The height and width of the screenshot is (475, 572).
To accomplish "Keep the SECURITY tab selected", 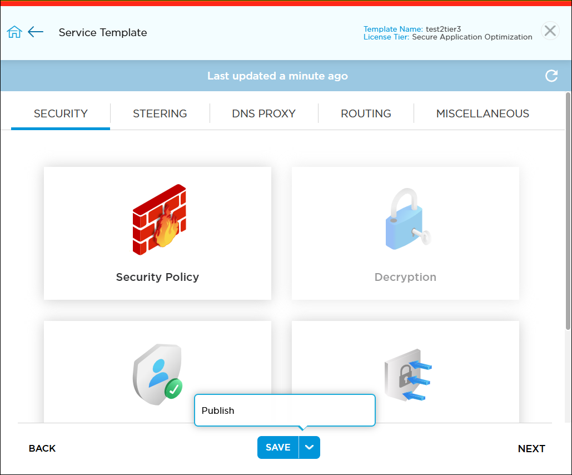I will [60, 113].
